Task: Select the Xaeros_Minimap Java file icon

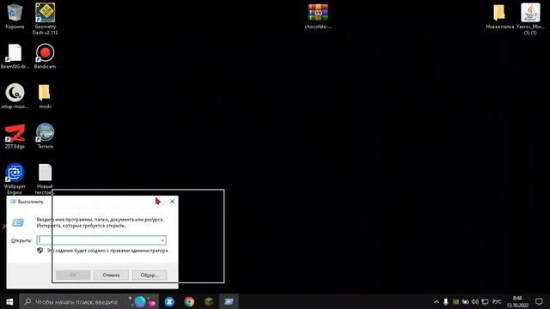Action: [530, 19]
